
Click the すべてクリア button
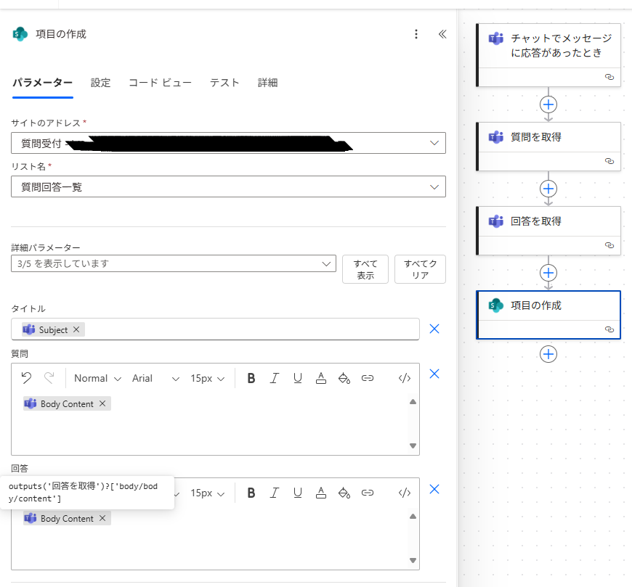(420, 269)
